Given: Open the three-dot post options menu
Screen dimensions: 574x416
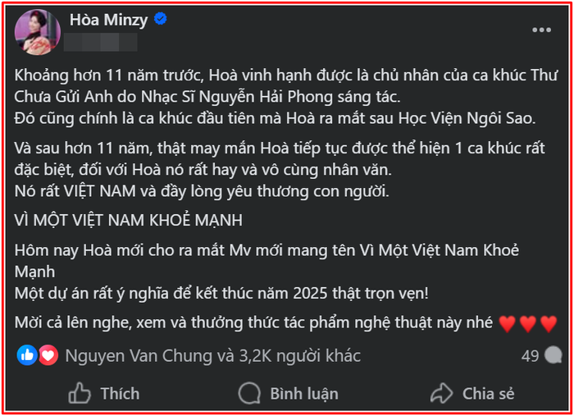Looking at the screenshot, I should (x=541, y=30).
